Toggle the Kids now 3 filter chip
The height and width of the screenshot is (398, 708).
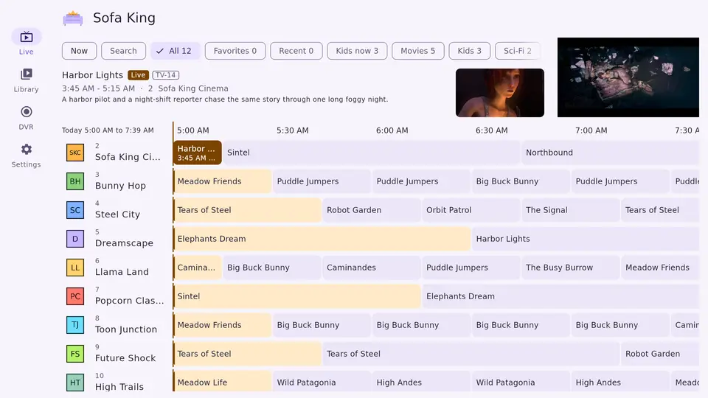pyautogui.click(x=357, y=51)
